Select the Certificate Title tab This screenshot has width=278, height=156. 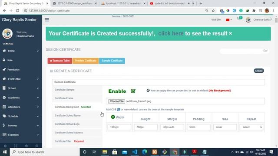coord(77,141)
